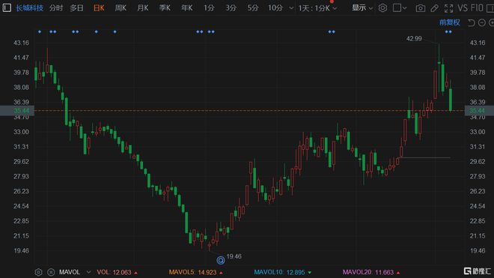Open the layout square icon

tap(397, 8)
